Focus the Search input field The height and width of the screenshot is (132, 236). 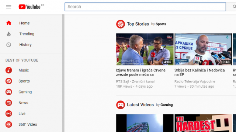click(x=145, y=7)
